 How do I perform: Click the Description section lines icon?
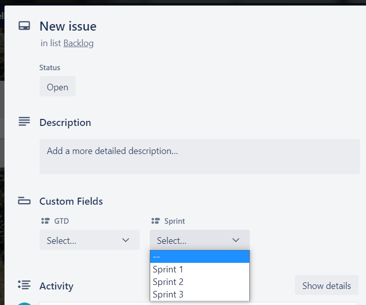(24, 122)
